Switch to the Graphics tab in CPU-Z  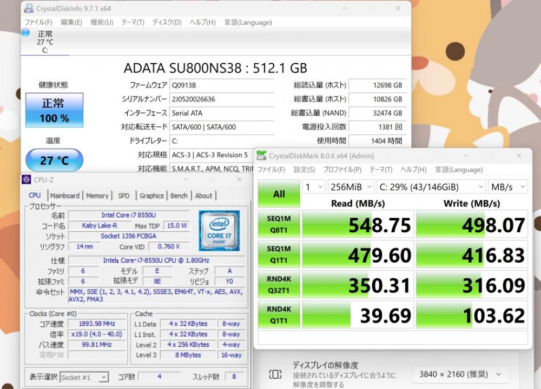(152, 196)
